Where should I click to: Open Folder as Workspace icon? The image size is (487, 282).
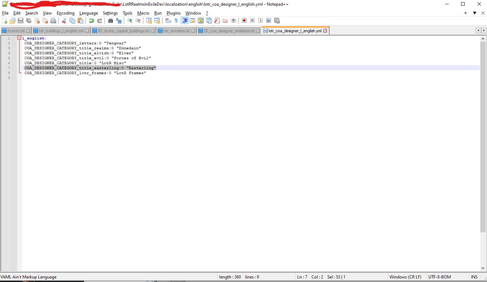[x=225, y=21]
